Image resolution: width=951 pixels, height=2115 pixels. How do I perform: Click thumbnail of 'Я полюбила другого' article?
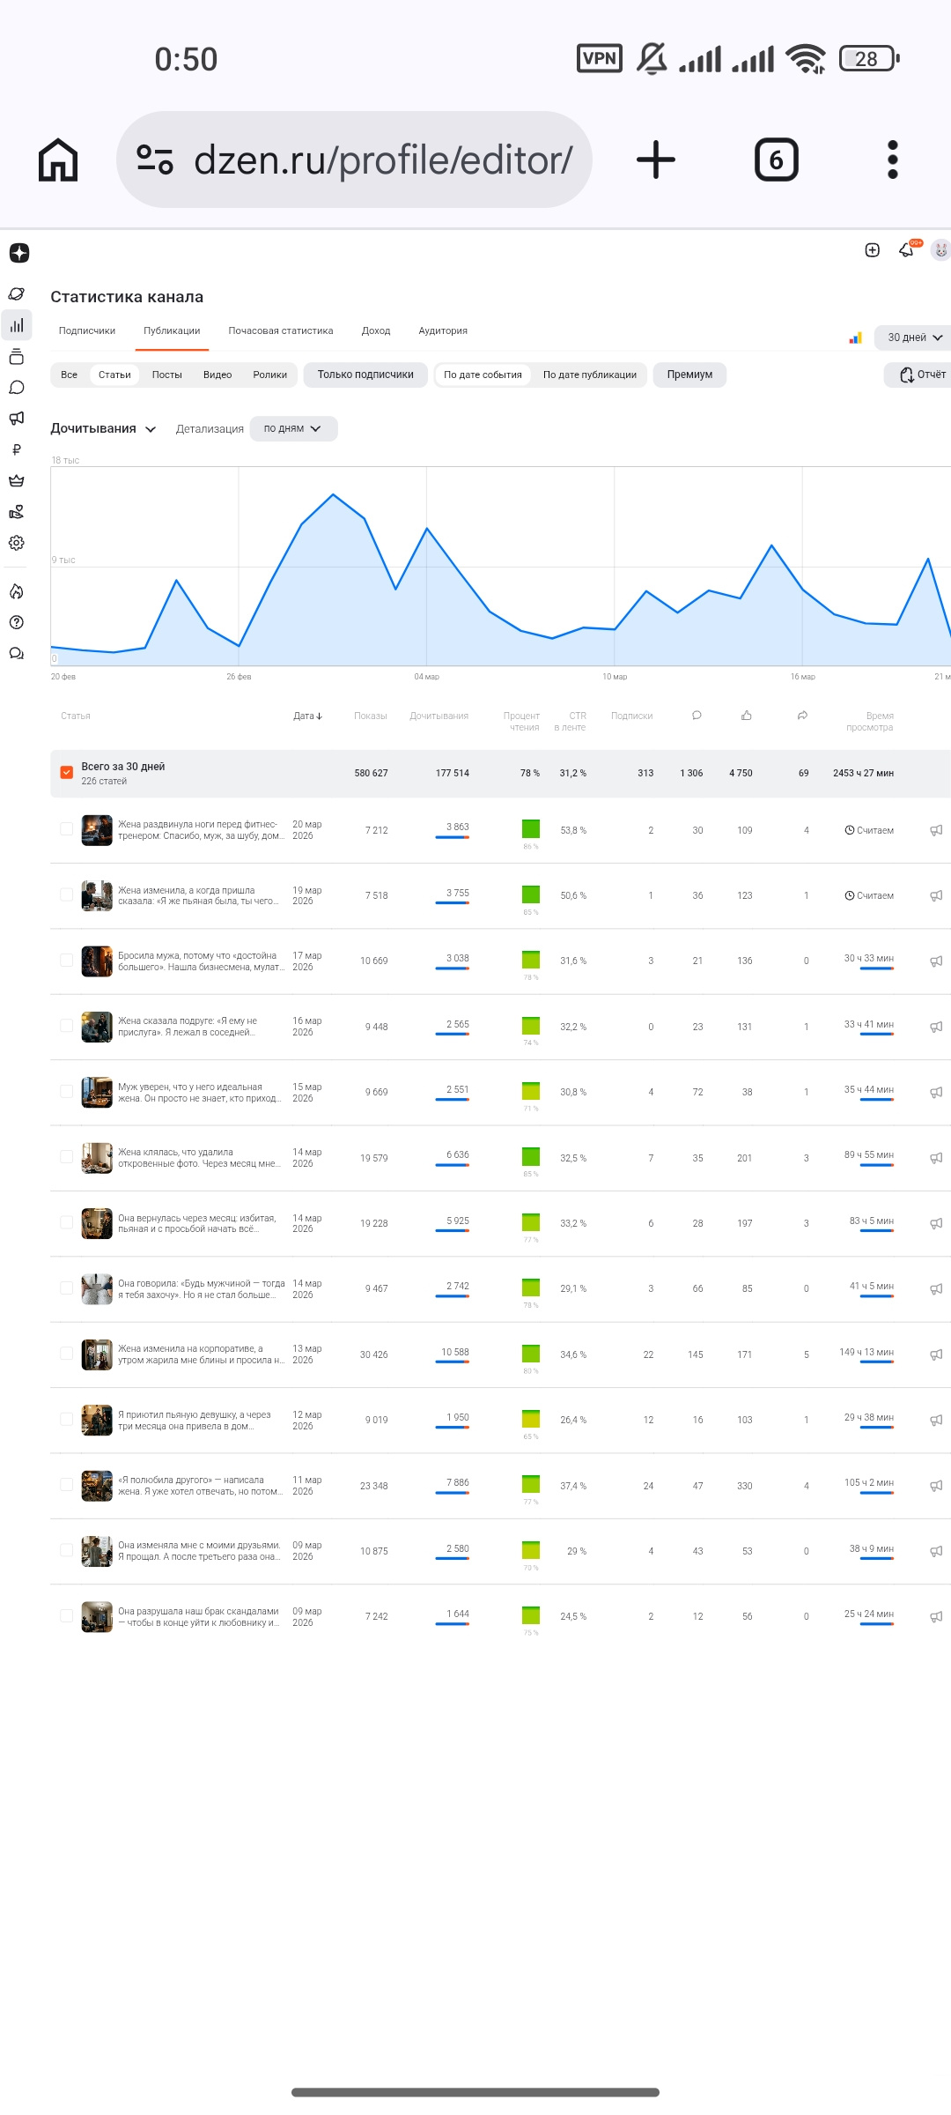pyautogui.click(x=97, y=1486)
